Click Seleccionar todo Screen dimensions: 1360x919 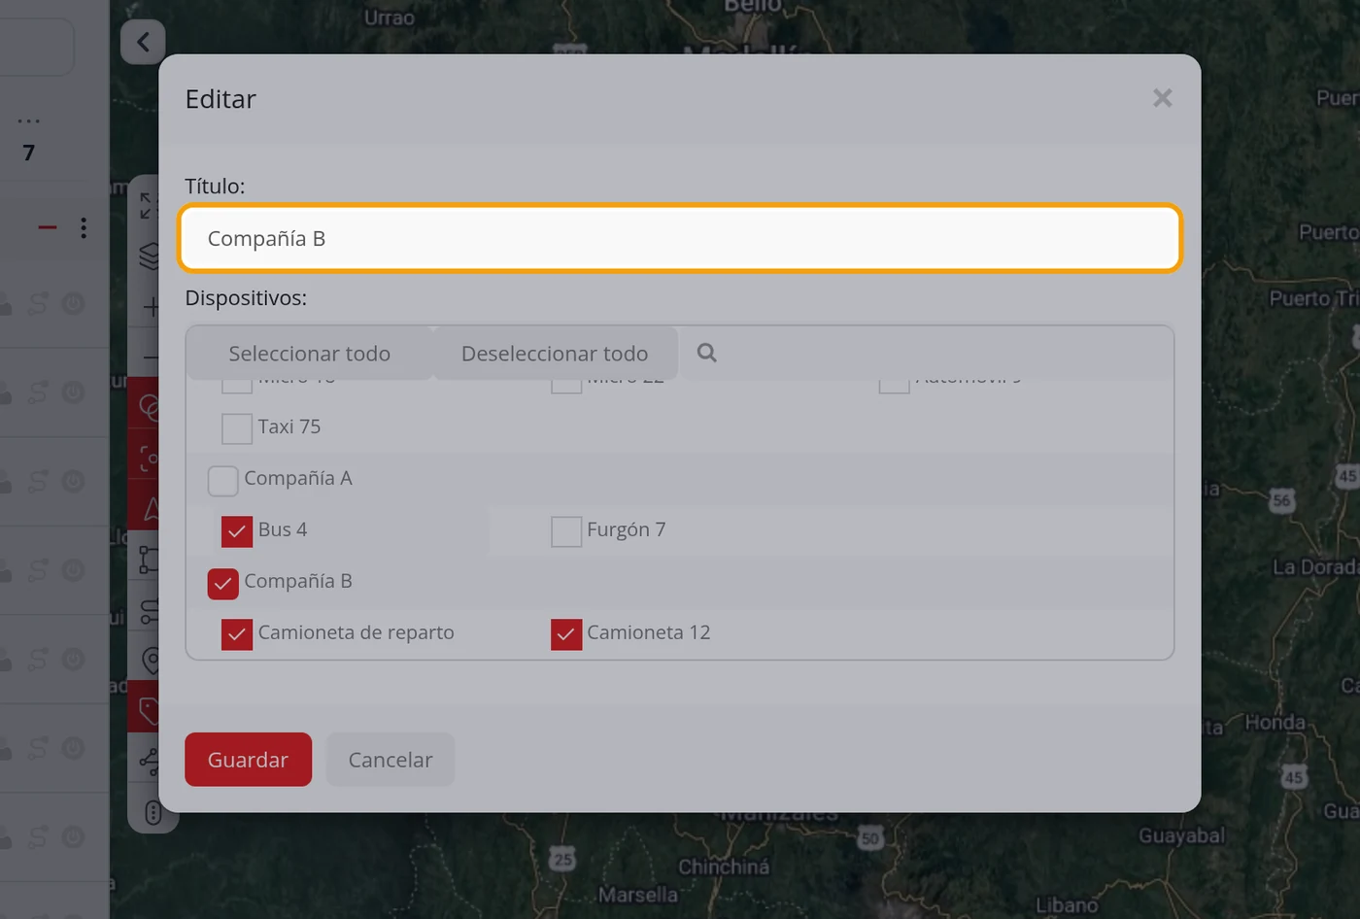coord(309,354)
